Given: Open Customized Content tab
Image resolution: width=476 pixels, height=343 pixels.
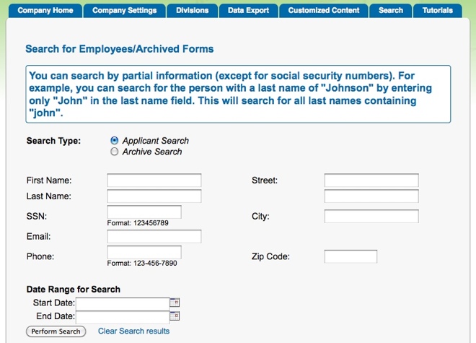Looking at the screenshot, I should click(x=323, y=11).
